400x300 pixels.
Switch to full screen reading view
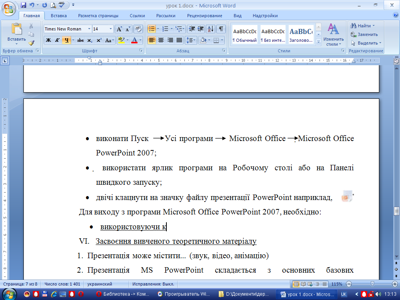pos(303,284)
